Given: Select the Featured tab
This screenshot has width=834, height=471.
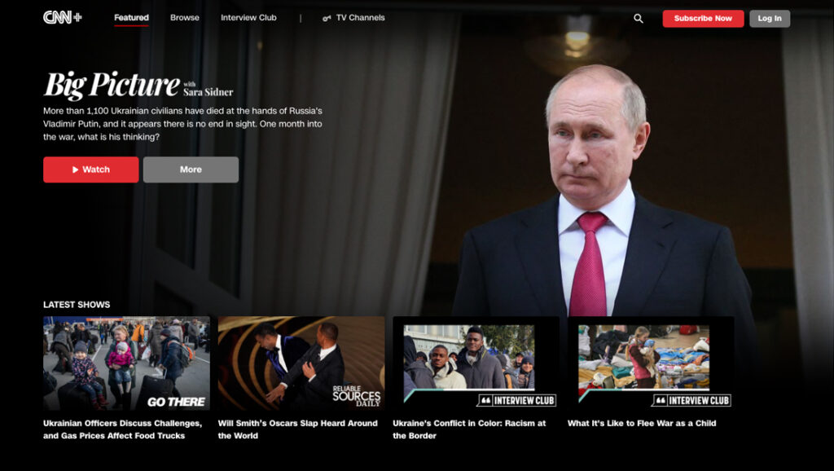Looking at the screenshot, I should coord(131,17).
